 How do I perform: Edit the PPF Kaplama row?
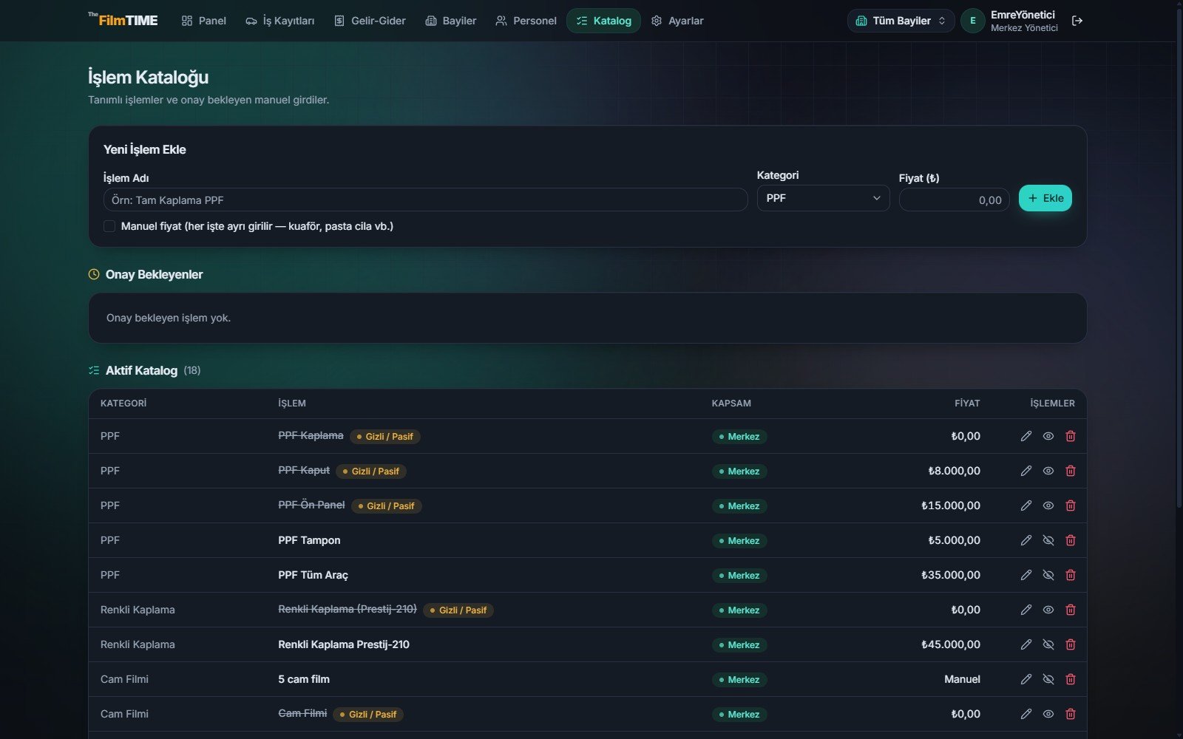1026,436
